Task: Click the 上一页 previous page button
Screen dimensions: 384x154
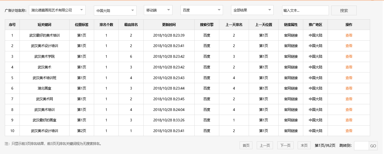Action: click(x=264, y=145)
